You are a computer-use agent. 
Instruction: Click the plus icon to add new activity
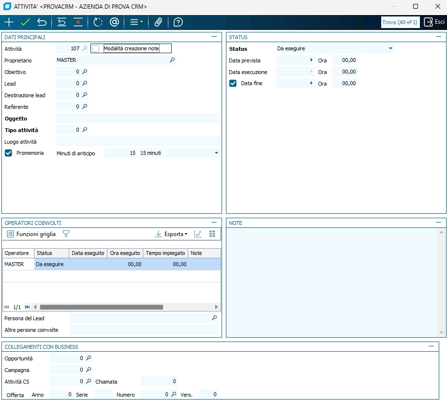point(9,22)
